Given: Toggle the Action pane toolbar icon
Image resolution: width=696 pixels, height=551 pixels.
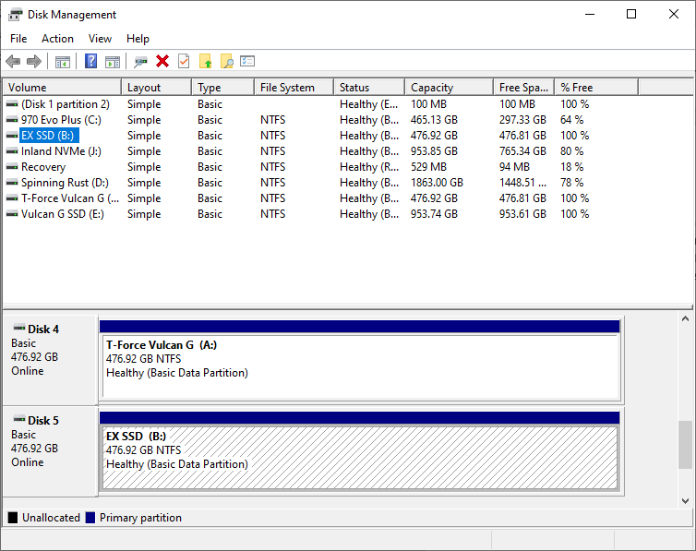Looking at the screenshot, I should (113, 62).
